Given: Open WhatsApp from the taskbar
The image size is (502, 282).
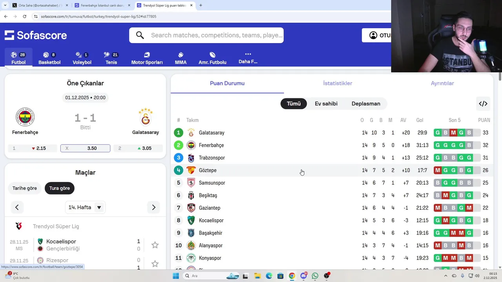Looking at the screenshot, I should pyautogui.click(x=315, y=276).
